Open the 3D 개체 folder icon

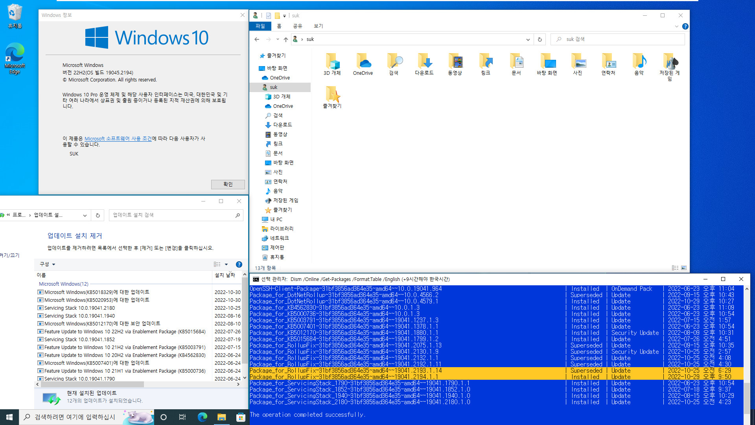(332, 64)
